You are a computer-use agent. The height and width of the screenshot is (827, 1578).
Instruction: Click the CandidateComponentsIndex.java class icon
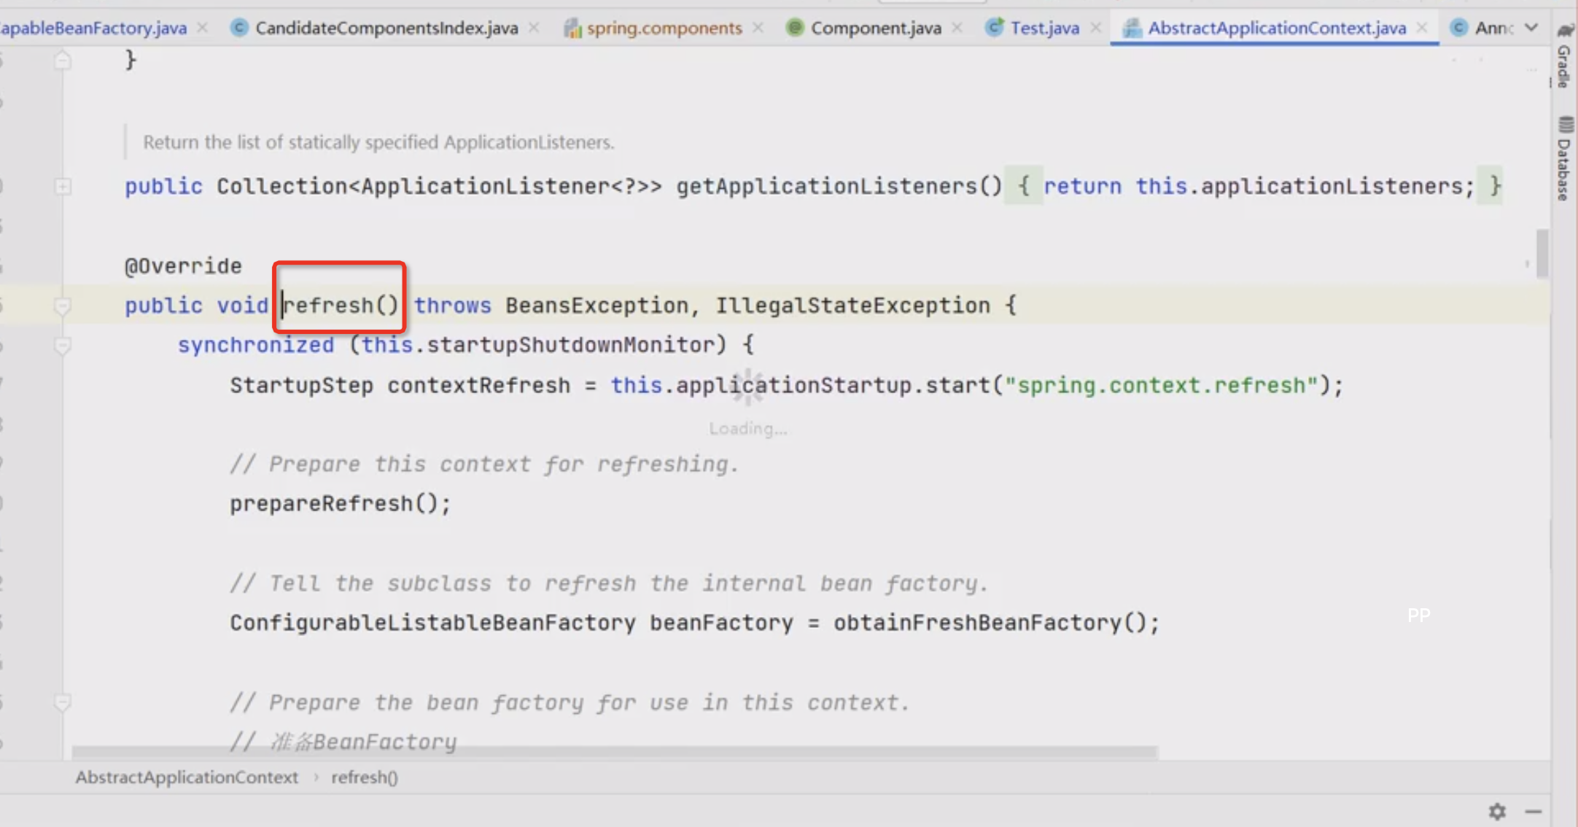239,28
